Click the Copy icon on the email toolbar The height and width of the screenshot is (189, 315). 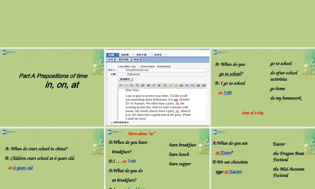pos(126,85)
